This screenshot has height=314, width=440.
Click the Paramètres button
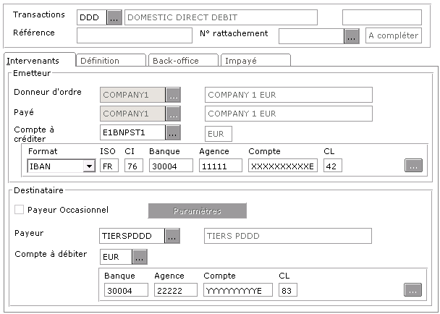pos(198,211)
